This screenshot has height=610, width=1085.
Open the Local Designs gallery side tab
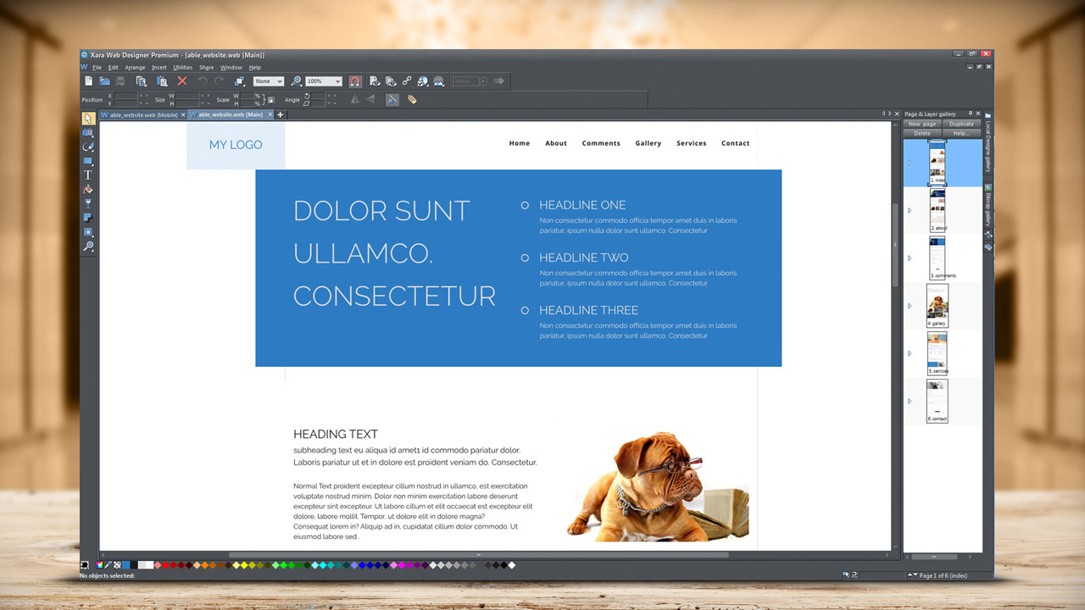tap(988, 145)
